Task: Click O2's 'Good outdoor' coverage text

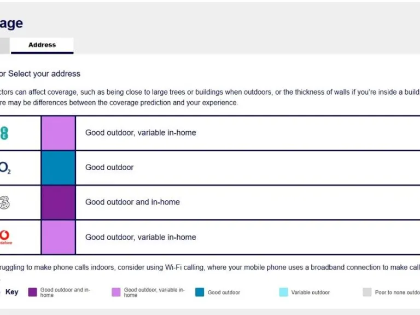Action: [109, 167]
